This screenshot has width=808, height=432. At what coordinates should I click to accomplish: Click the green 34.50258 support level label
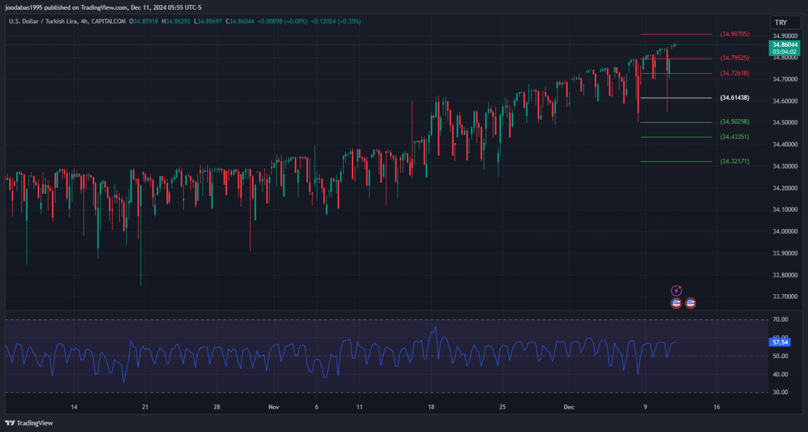tap(735, 122)
